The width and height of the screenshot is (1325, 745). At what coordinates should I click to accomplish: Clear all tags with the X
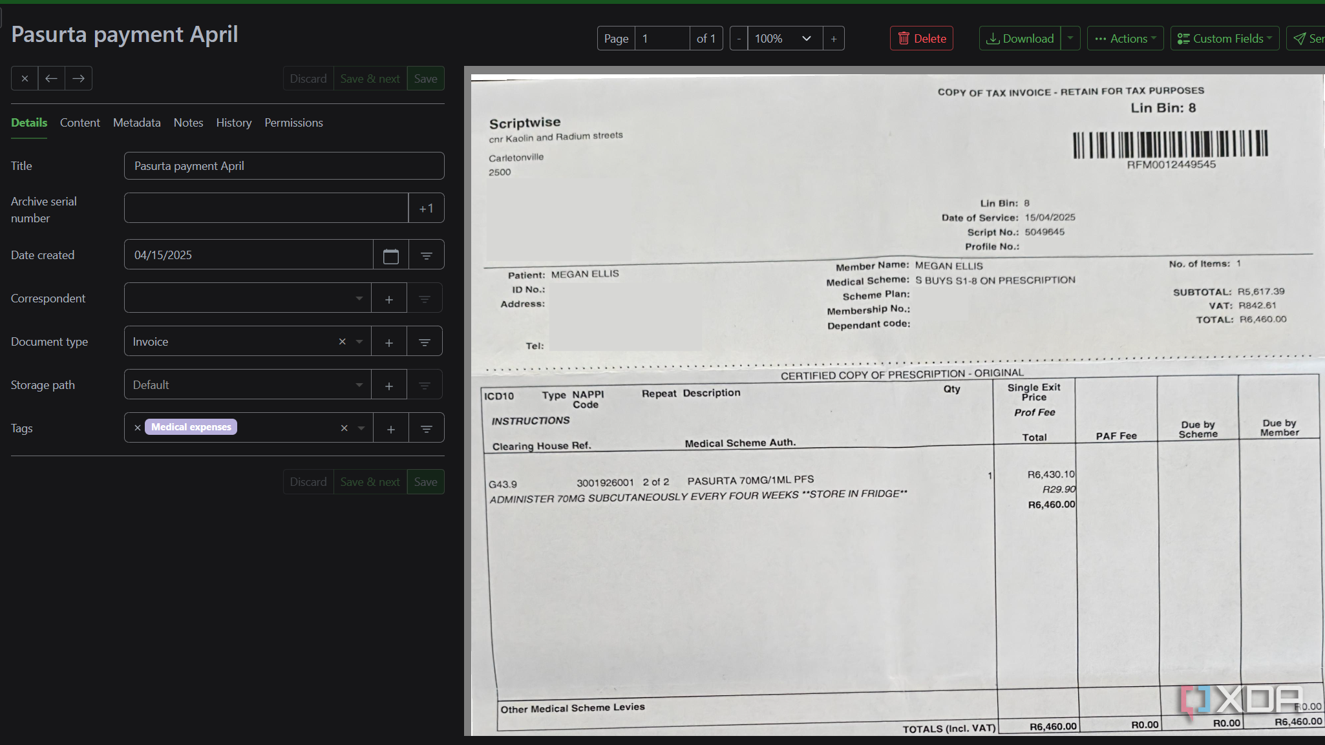344,428
